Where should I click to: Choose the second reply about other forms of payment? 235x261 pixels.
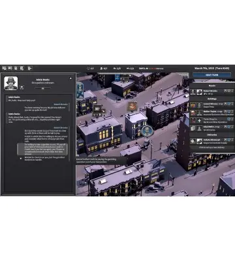[46, 139]
